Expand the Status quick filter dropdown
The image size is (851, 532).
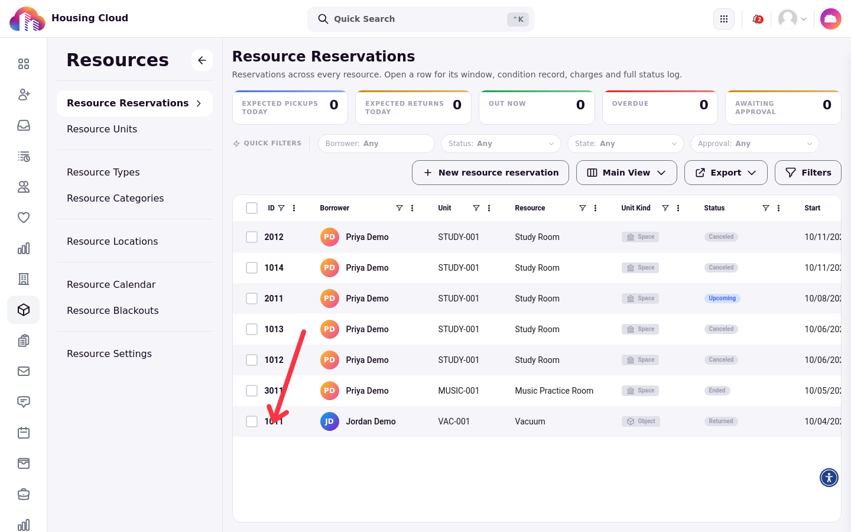click(501, 144)
